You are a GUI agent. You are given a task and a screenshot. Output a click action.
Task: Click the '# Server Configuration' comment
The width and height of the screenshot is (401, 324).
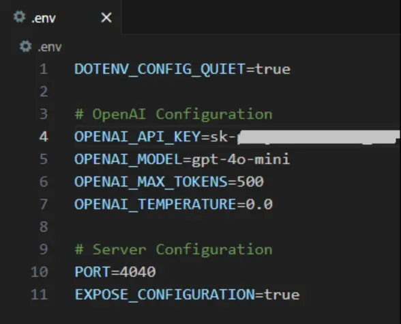point(174,249)
